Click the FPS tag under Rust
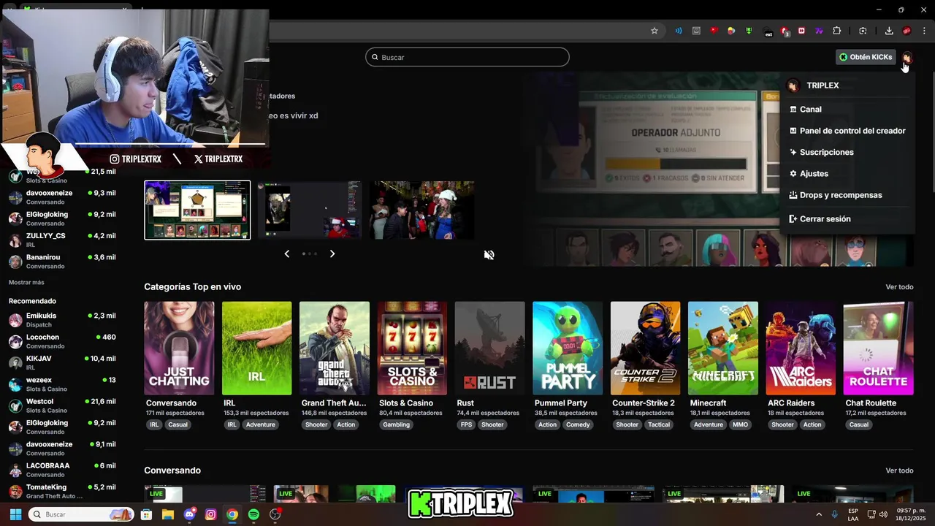935x526 pixels. (466, 424)
